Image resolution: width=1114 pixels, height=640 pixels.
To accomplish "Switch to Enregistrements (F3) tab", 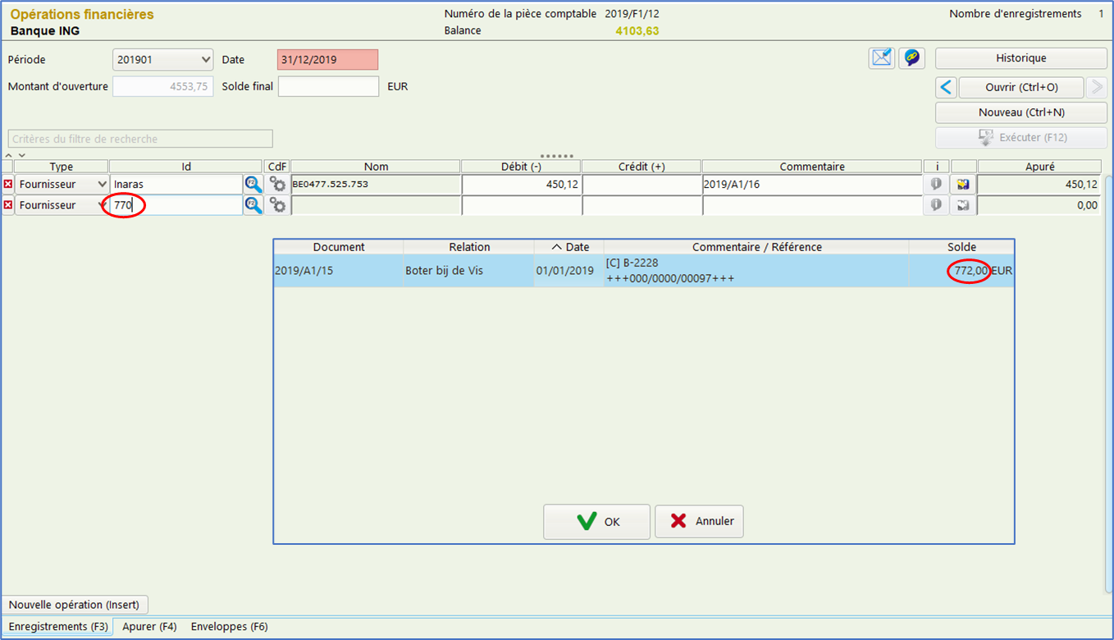I will [x=58, y=627].
